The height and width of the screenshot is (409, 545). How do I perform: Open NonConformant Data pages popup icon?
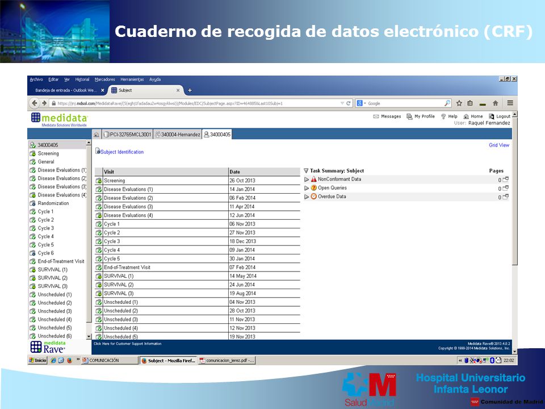[x=505, y=180]
